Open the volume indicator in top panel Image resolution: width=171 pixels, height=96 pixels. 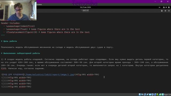[x=166, y=7]
